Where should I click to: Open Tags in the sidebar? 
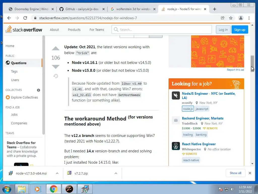(x=14, y=71)
